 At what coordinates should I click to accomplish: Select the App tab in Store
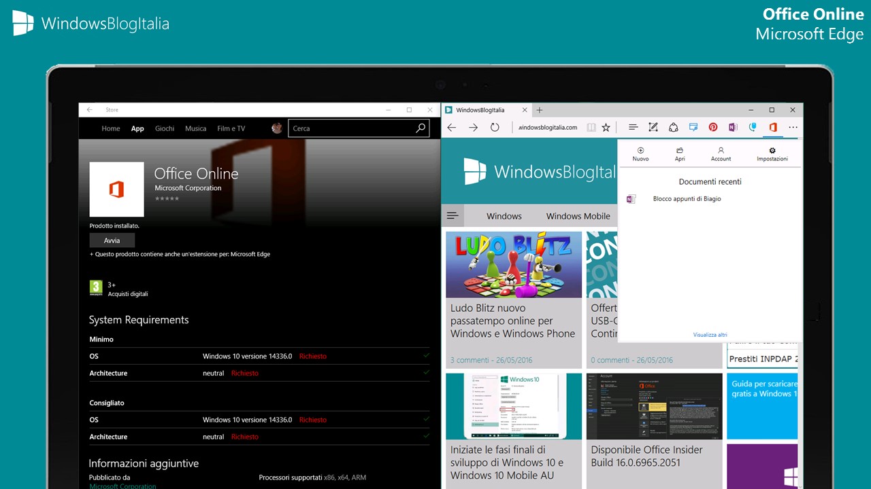click(x=137, y=128)
